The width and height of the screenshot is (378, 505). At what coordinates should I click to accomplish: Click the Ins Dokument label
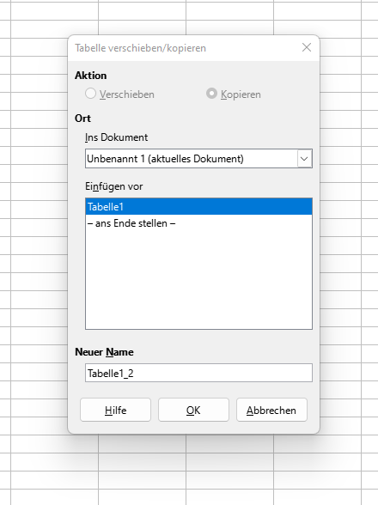click(116, 137)
